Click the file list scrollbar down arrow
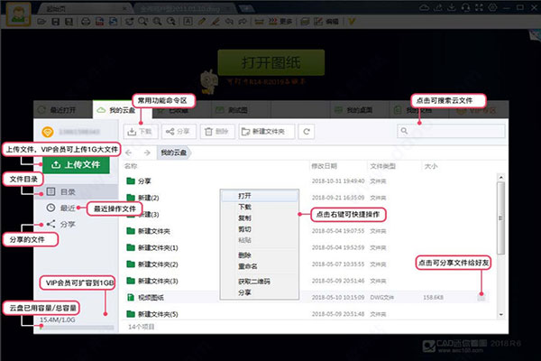 coord(501,315)
